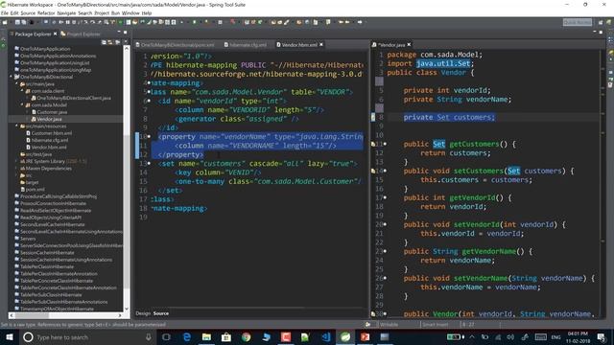Open the notifications action center
The image size is (614, 345).
point(602,336)
